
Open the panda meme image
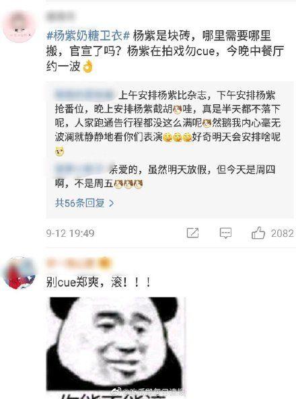tap(115, 348)
